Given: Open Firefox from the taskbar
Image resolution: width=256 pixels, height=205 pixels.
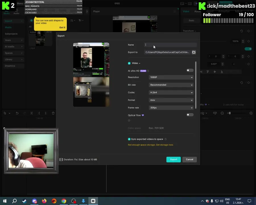Looking at the screenshot, I should point(44,201).
